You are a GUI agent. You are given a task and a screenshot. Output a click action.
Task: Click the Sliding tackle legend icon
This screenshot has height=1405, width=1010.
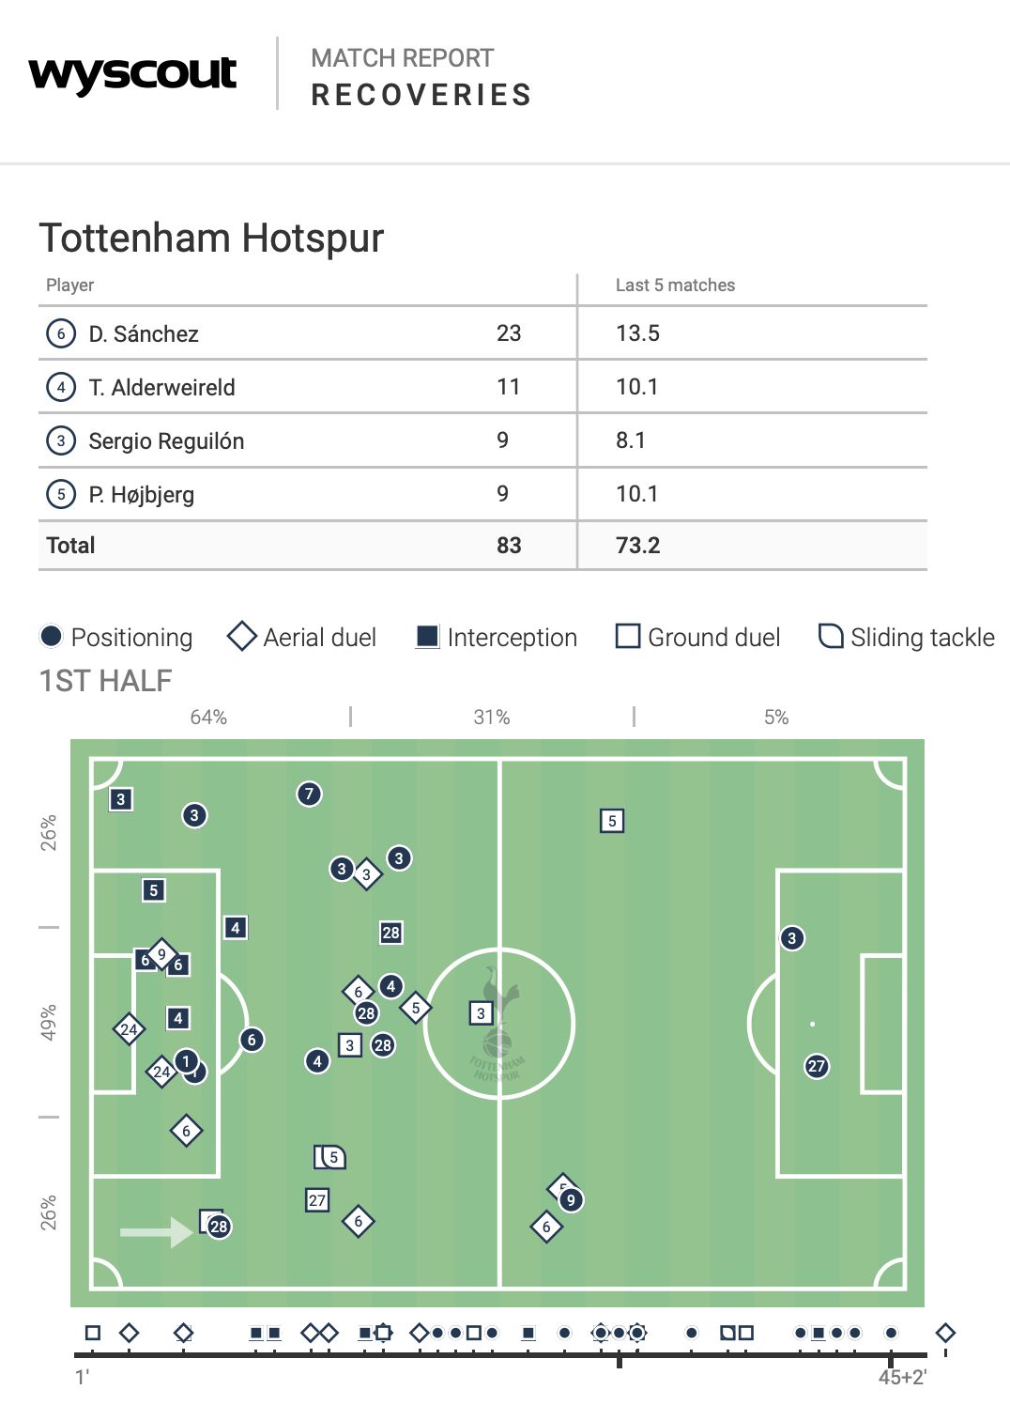[x=831, y=637]
